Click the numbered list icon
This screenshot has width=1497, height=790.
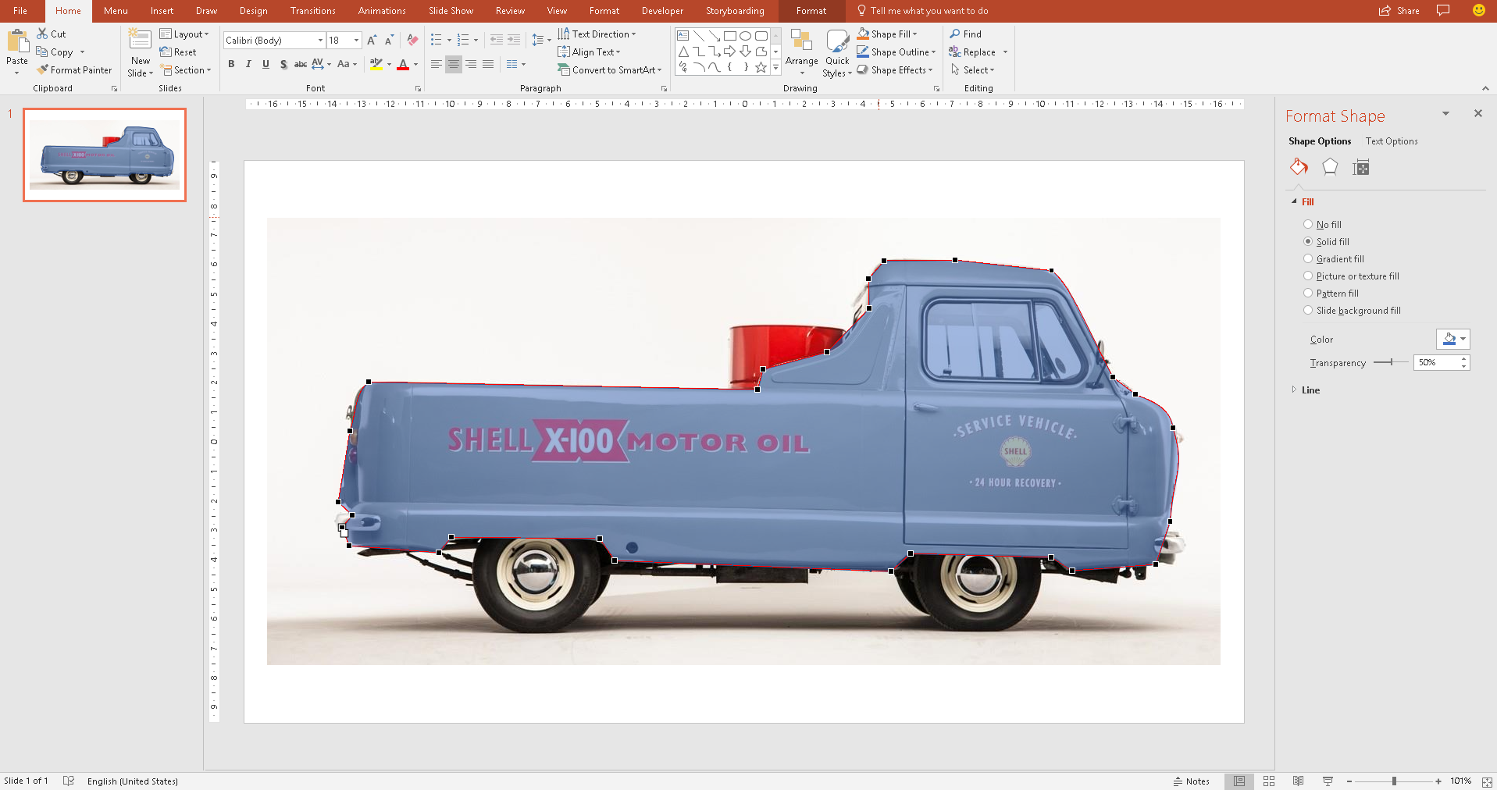463,40
